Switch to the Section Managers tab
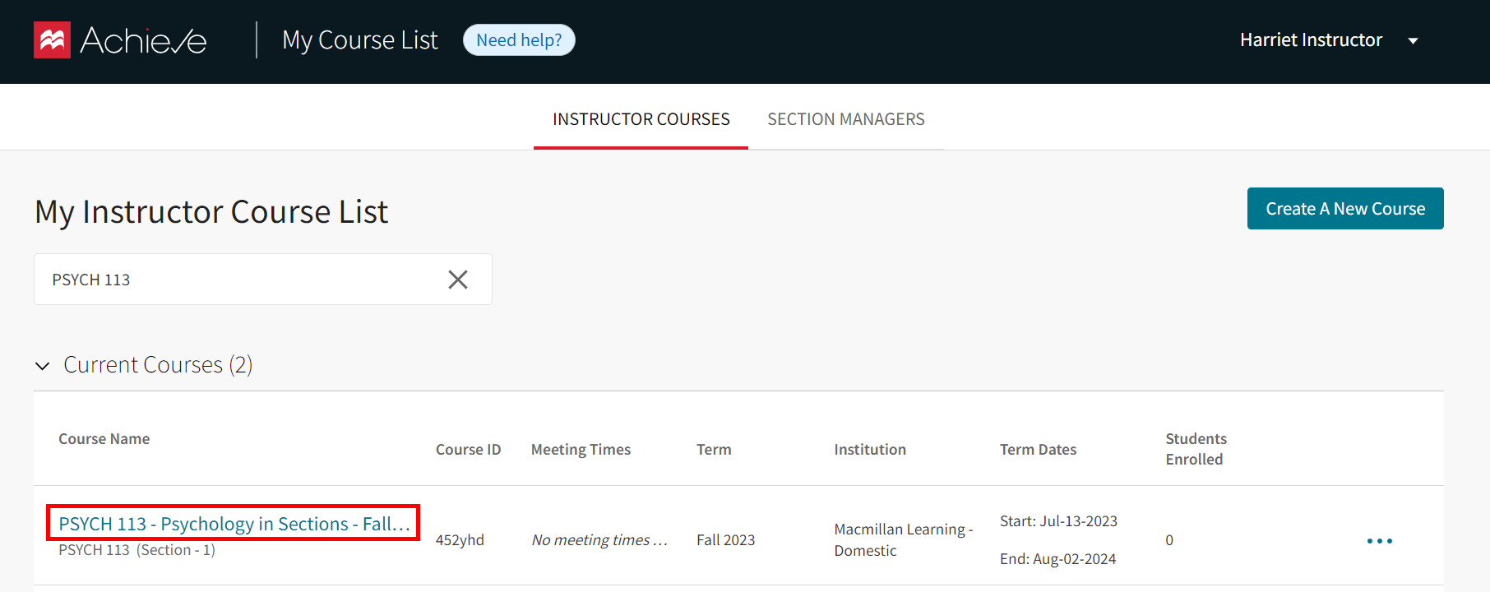Viewport: 1490px width, 592px height. (846, 118)
